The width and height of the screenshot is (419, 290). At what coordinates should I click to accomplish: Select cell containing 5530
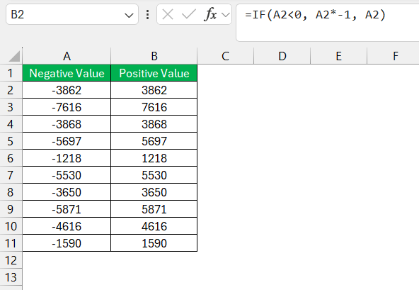(154, 175)
